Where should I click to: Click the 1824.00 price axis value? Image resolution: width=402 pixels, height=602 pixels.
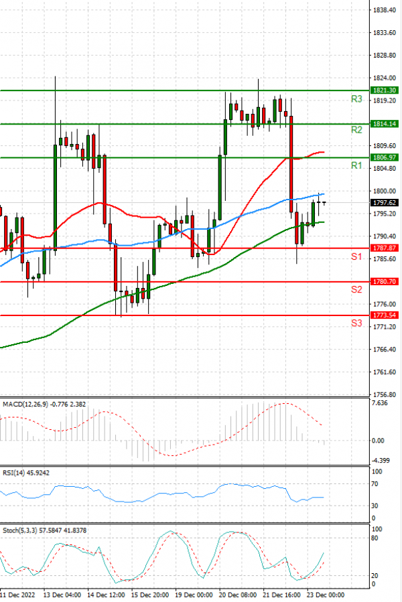[x=385, y=78]
